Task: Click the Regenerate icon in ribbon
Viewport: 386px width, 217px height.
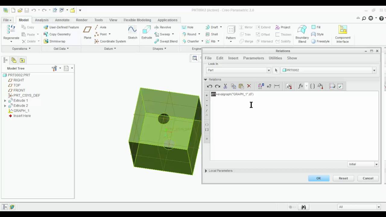Action: [x=11, y=30]
